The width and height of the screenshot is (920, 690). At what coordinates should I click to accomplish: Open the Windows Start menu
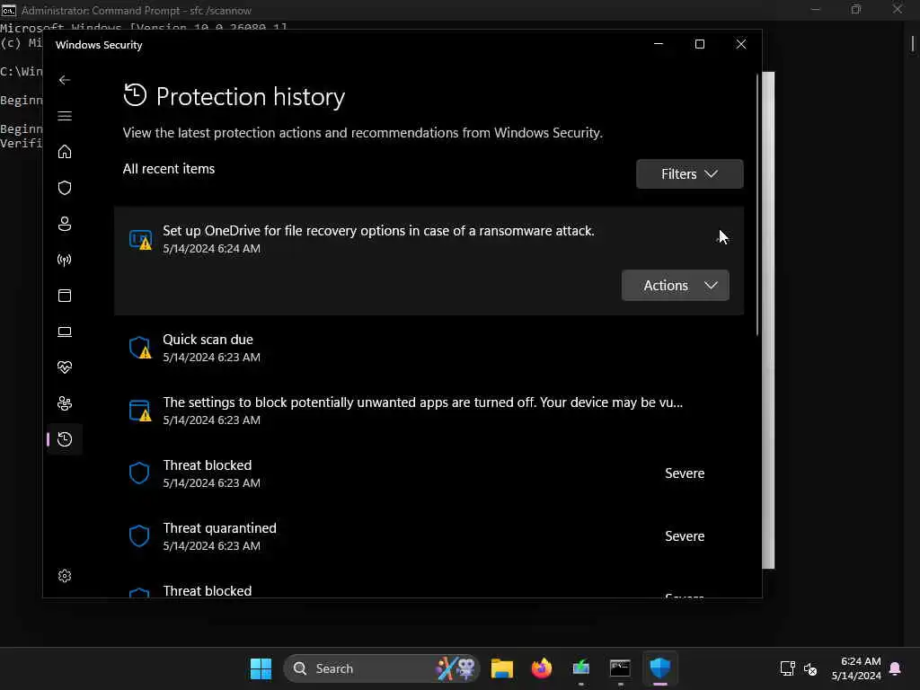click(261, 668)
